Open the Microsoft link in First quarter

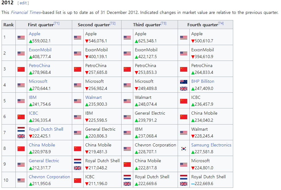38,81
